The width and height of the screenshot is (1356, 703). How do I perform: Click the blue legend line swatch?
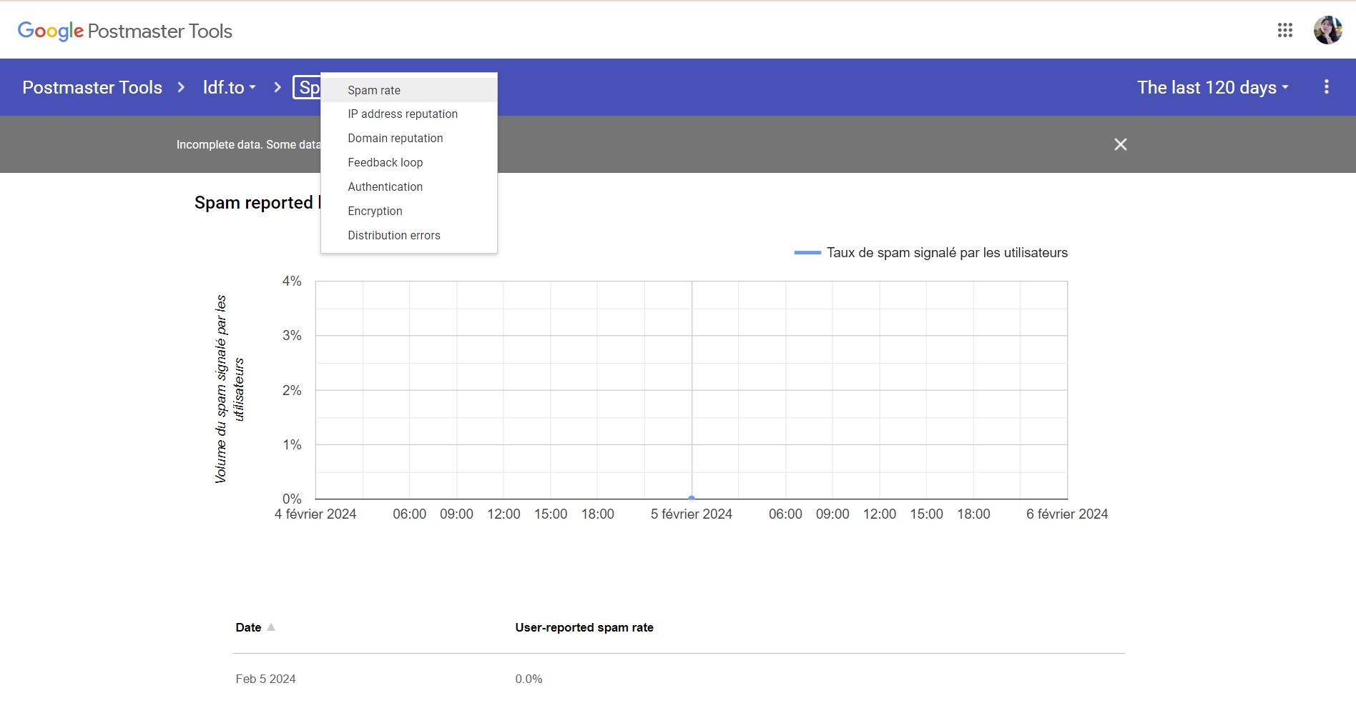point(807,253)
